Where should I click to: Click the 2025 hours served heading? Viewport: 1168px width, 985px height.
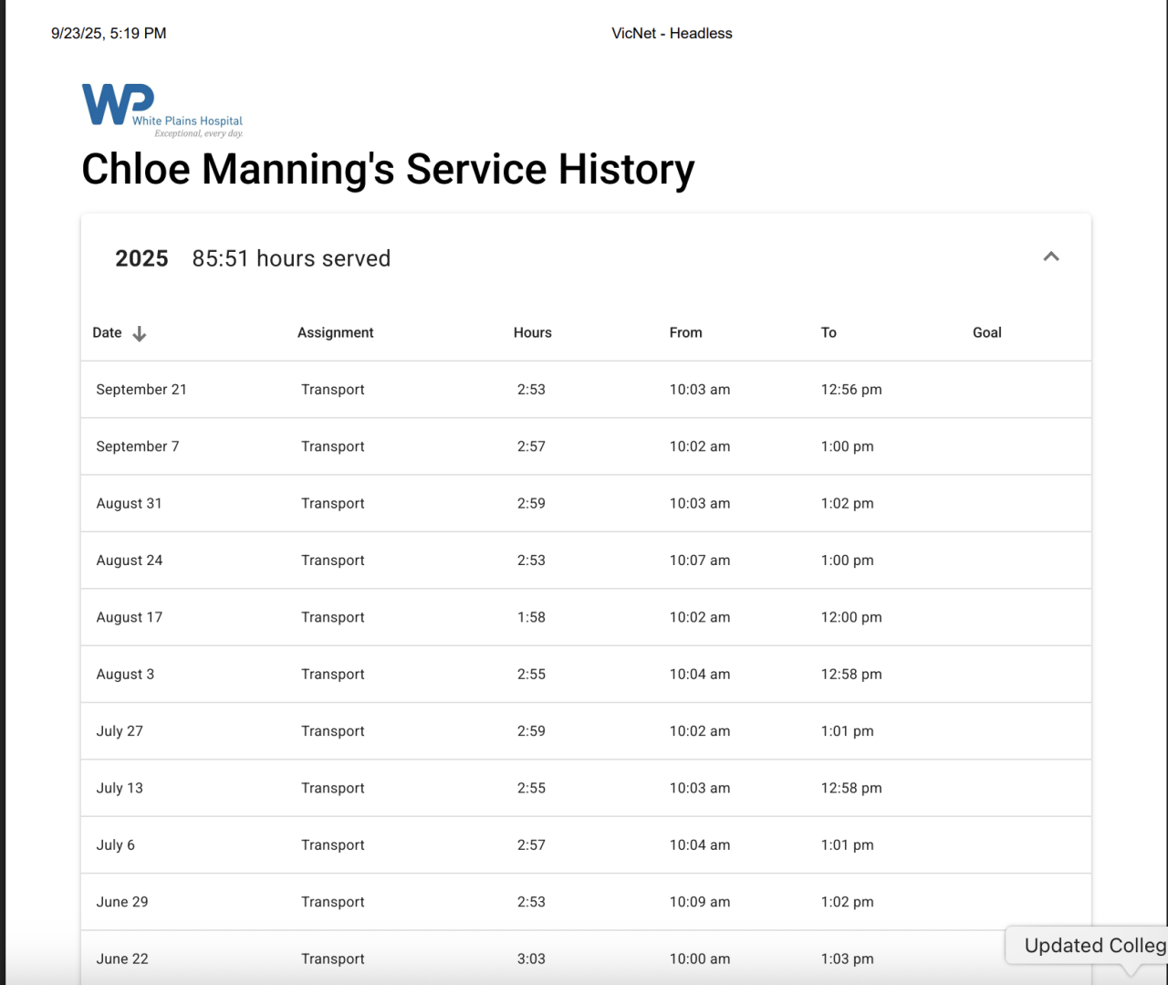(253, 258)
